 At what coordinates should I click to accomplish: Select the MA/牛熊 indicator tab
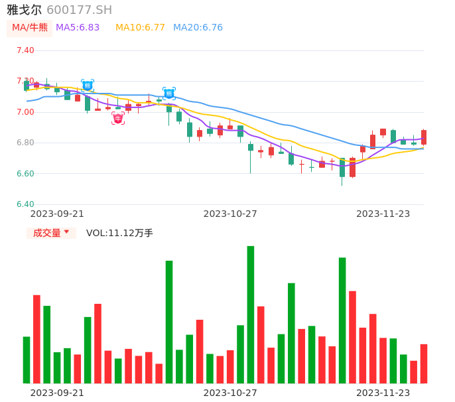[30, 28]
